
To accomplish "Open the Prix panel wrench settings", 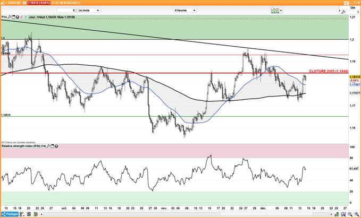I will click(x=9, y=17).
